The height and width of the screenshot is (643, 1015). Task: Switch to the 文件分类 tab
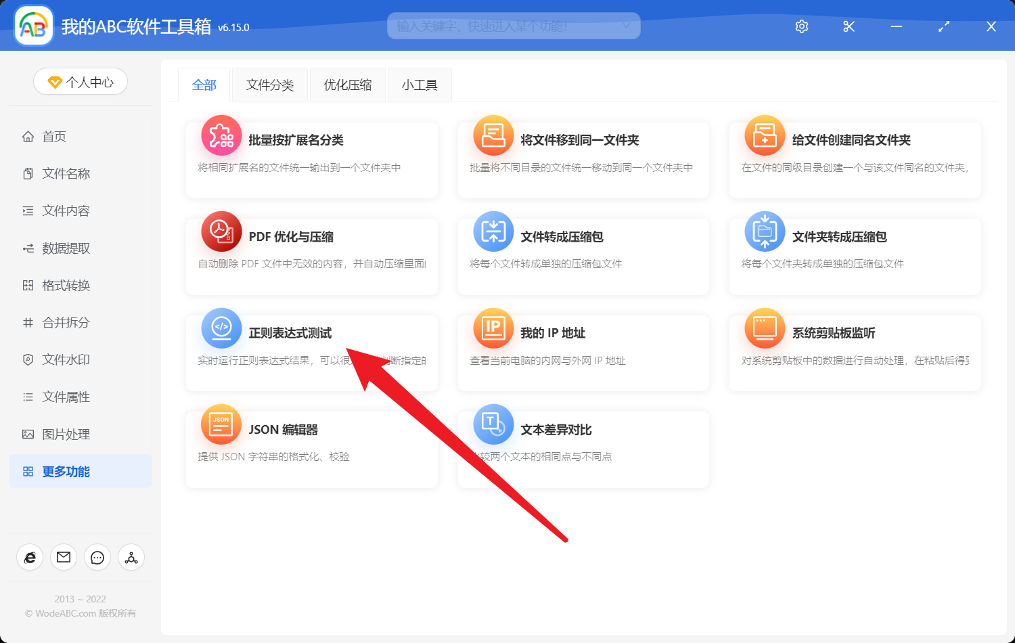[269, 84]
